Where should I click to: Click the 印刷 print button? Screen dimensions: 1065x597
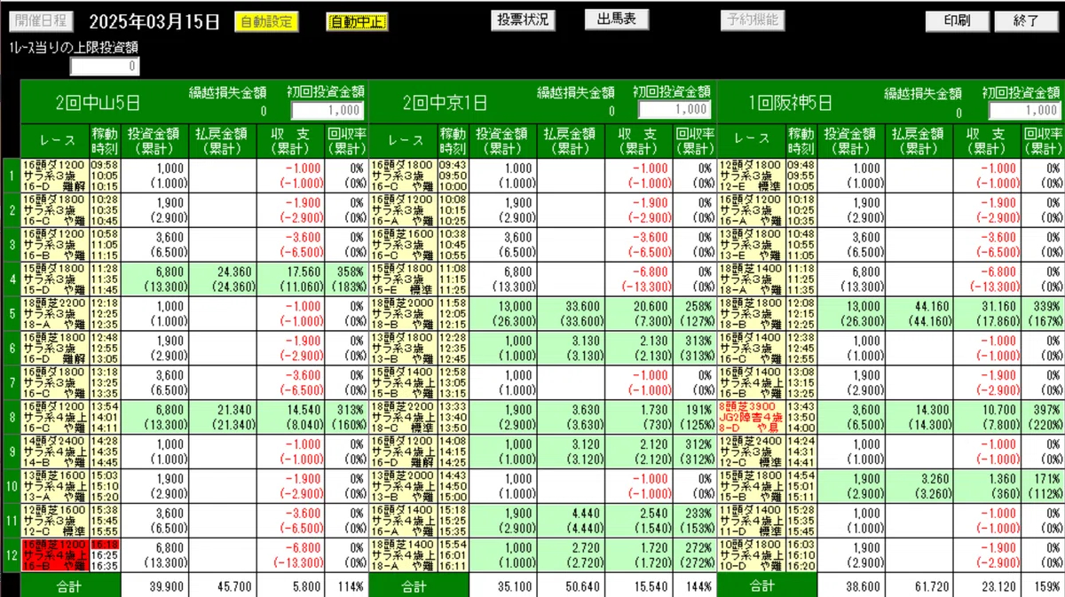[x=957, y=21]
